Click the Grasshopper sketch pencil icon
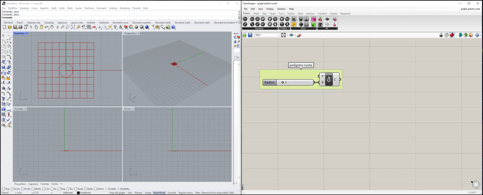Viewport: 483px width, 195px height. click(x=300, y=35)
